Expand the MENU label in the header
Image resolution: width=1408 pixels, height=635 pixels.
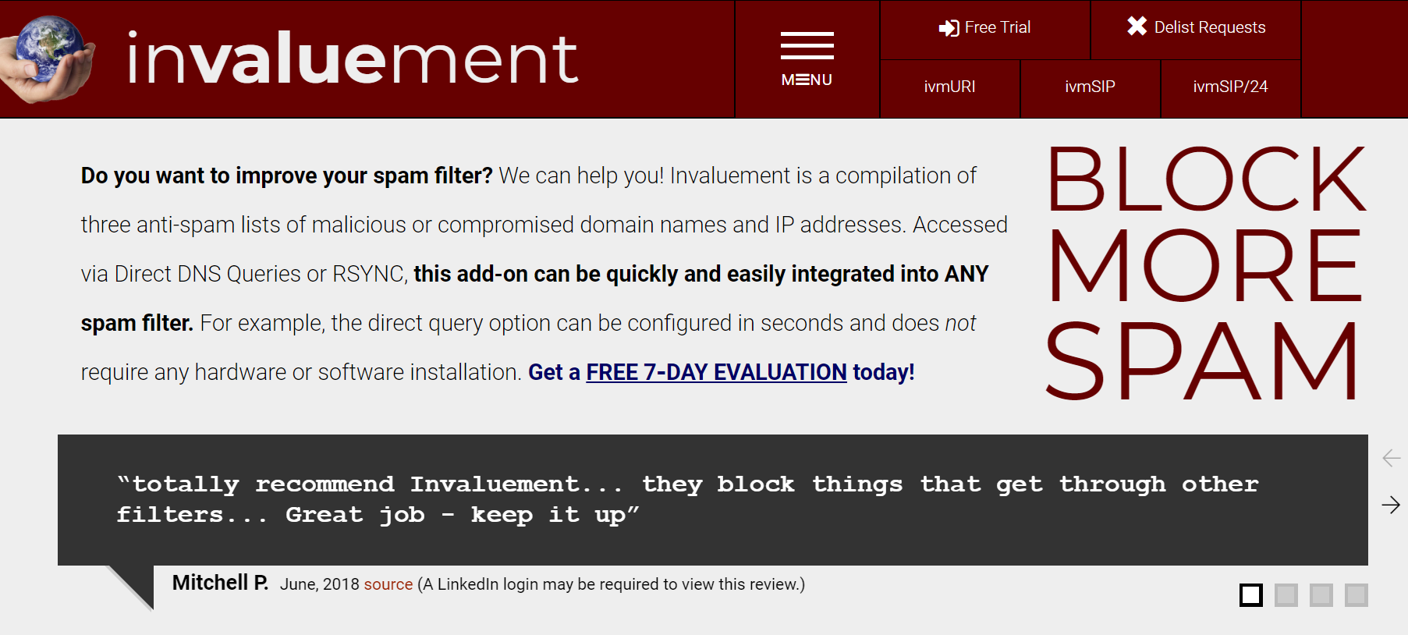tap(807, 80)
